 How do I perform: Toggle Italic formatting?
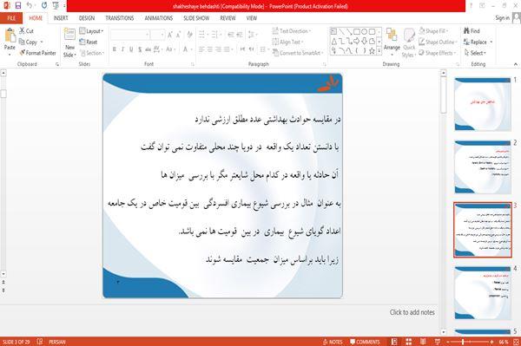[x=122, y=49]
